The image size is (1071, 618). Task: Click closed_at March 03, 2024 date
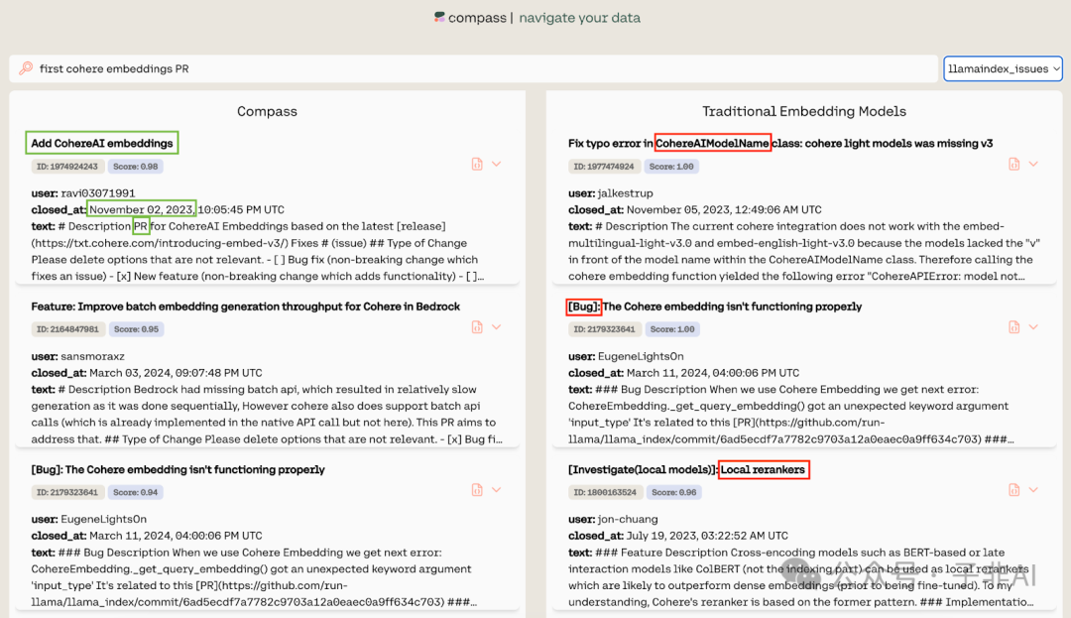coord(176,373)
